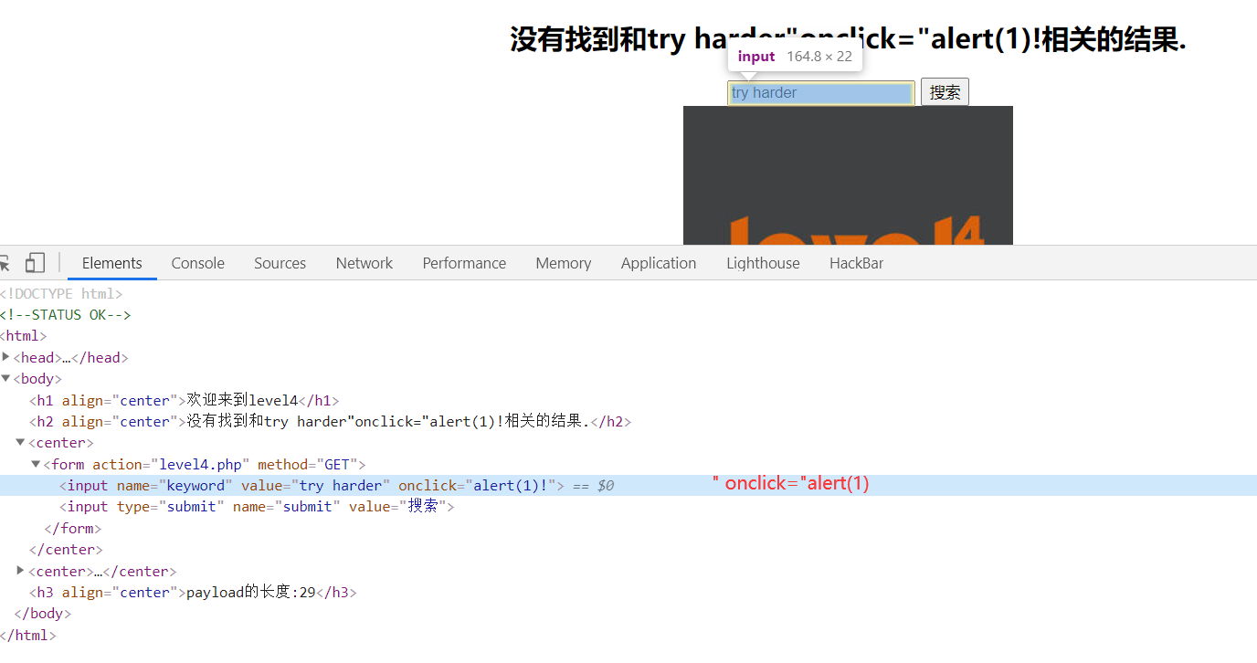Switch to the Console tab

(198, 263)
